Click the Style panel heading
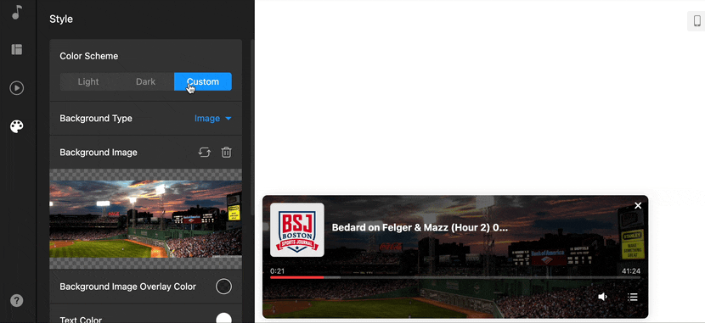 click(61, 19)
